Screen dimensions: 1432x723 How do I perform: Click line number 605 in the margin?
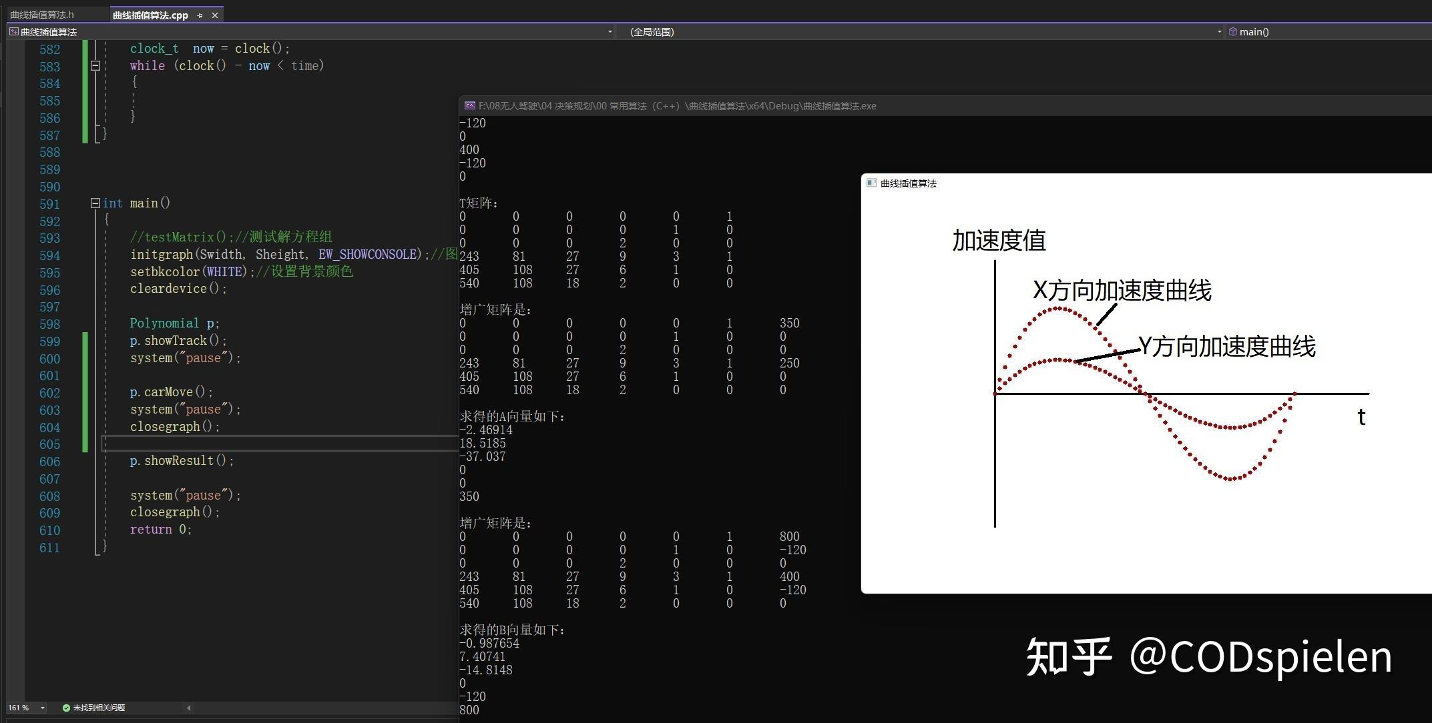49,444
